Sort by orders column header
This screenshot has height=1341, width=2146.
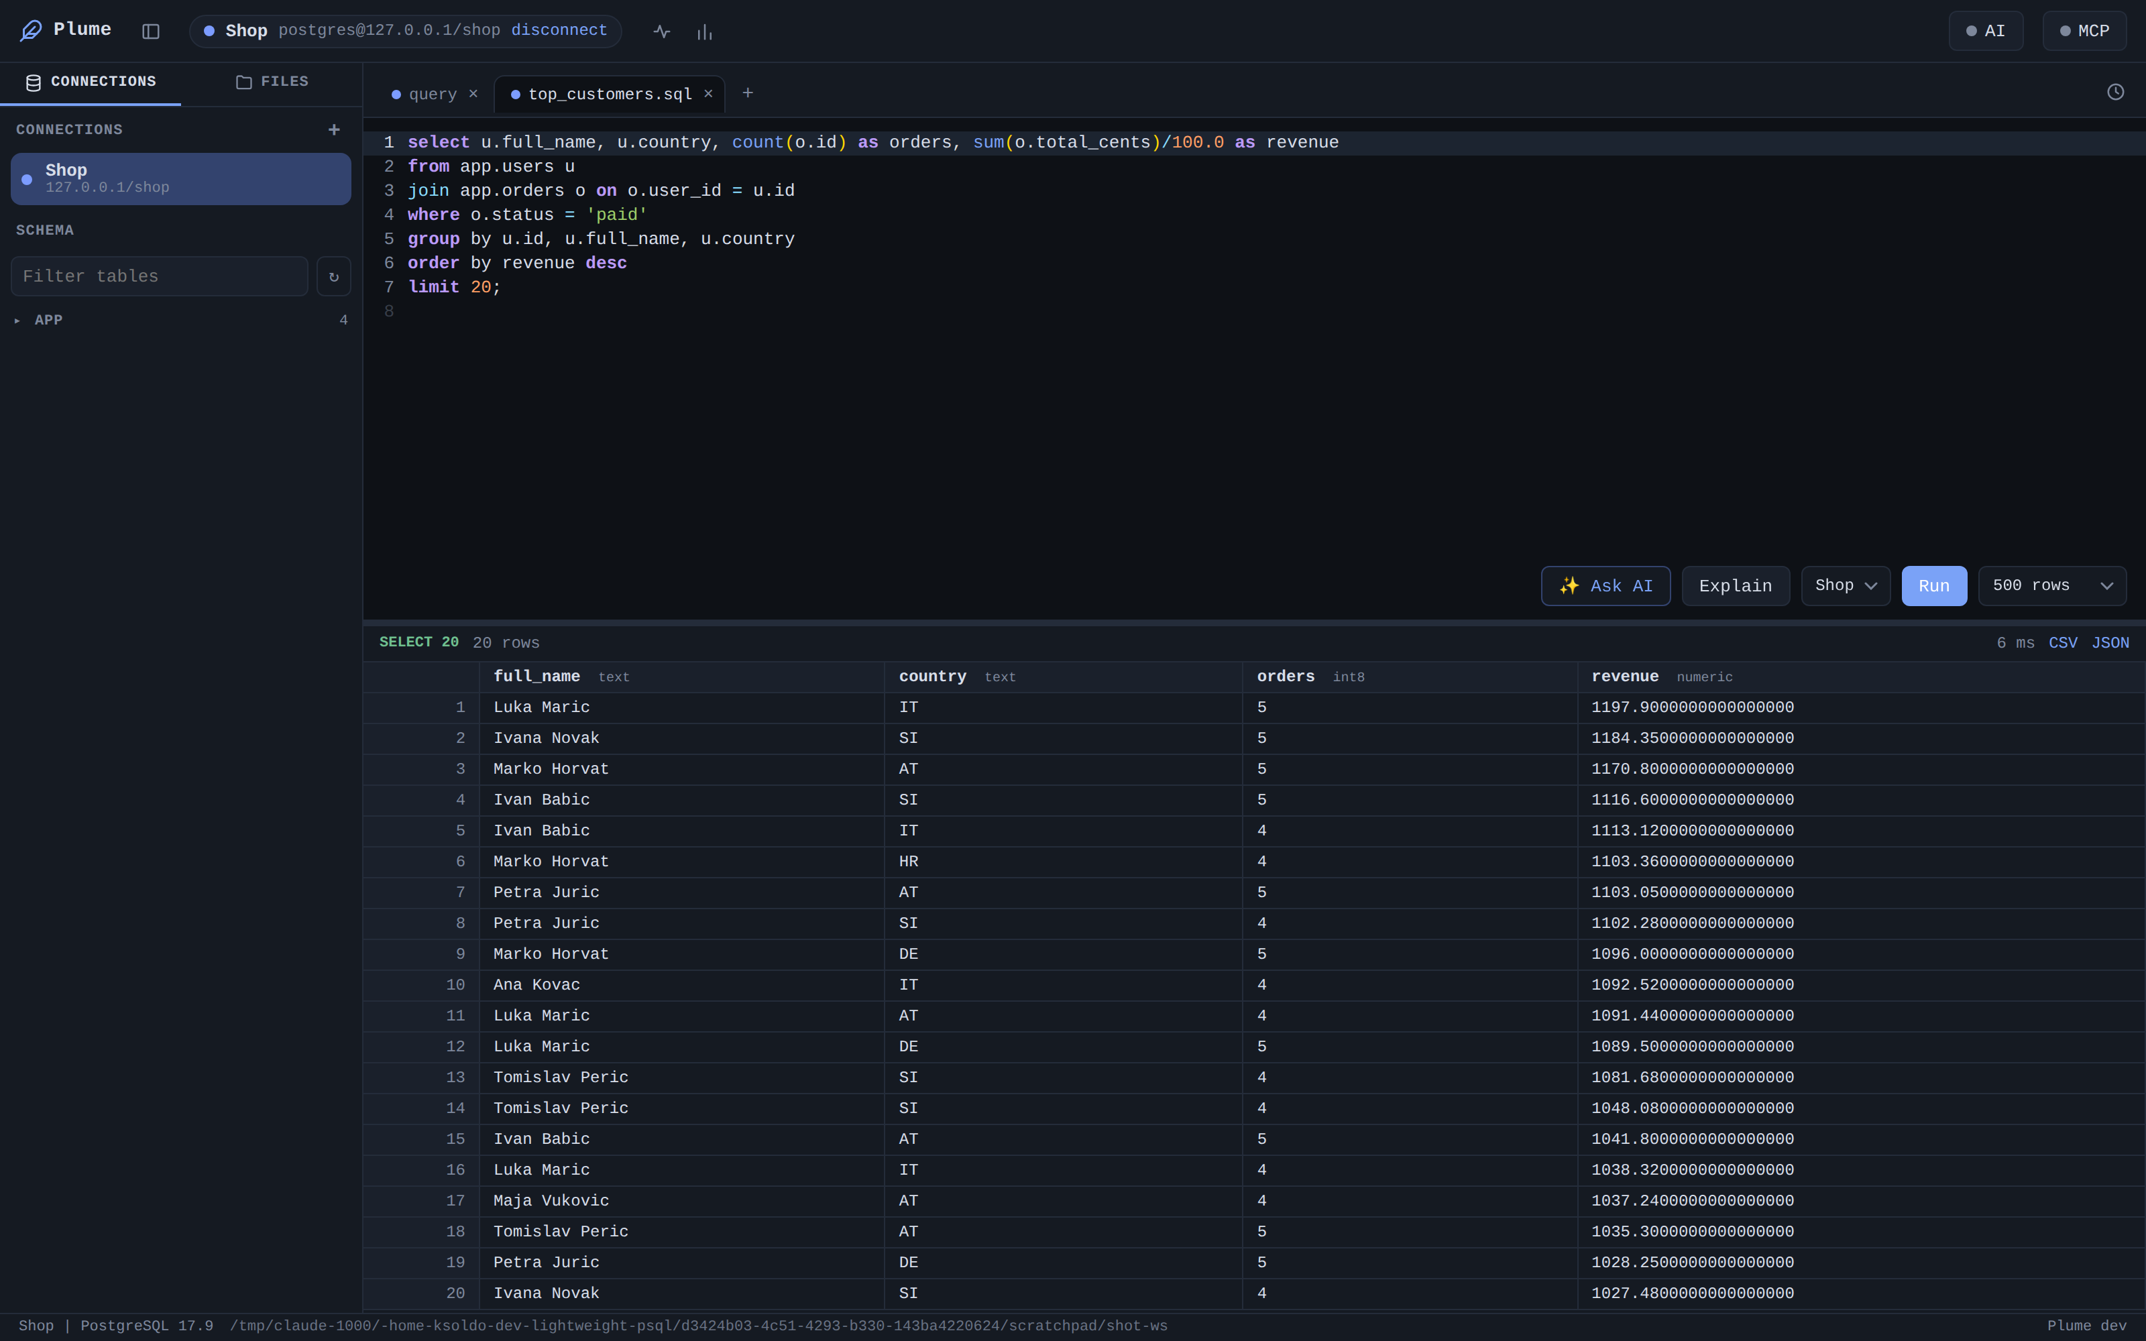[x=1409, y=677]
